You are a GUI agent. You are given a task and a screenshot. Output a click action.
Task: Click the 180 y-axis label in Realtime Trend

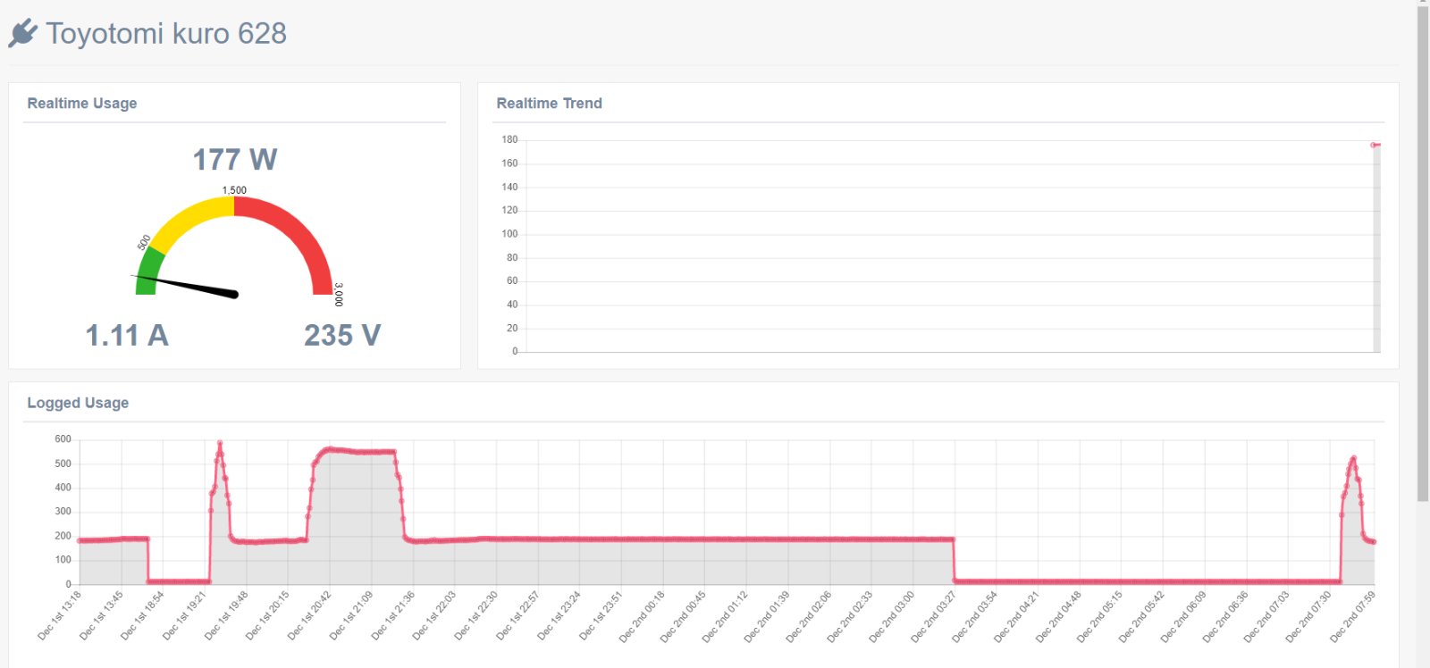coord(509,139)
